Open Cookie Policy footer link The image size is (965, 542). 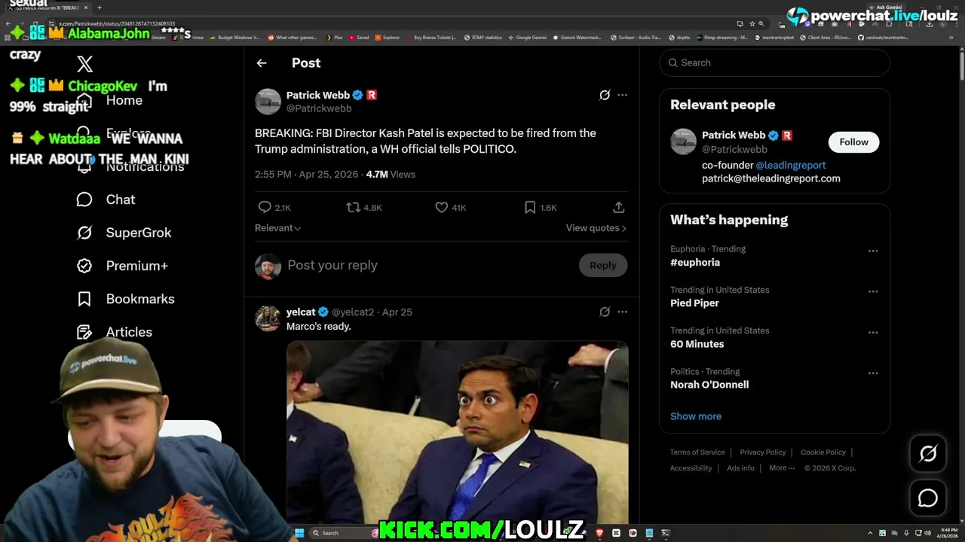tap(823, 452)
